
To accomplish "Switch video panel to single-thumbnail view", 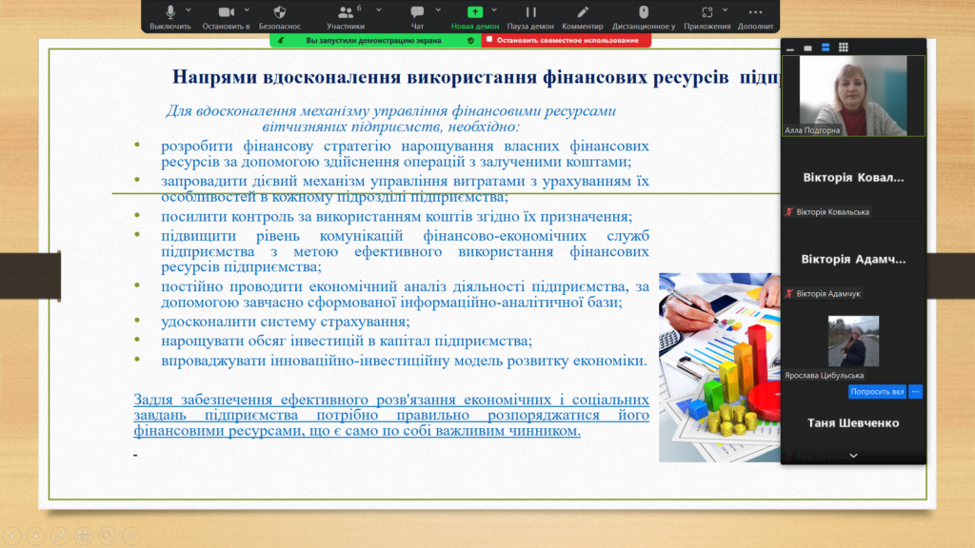I will (807, 48).
